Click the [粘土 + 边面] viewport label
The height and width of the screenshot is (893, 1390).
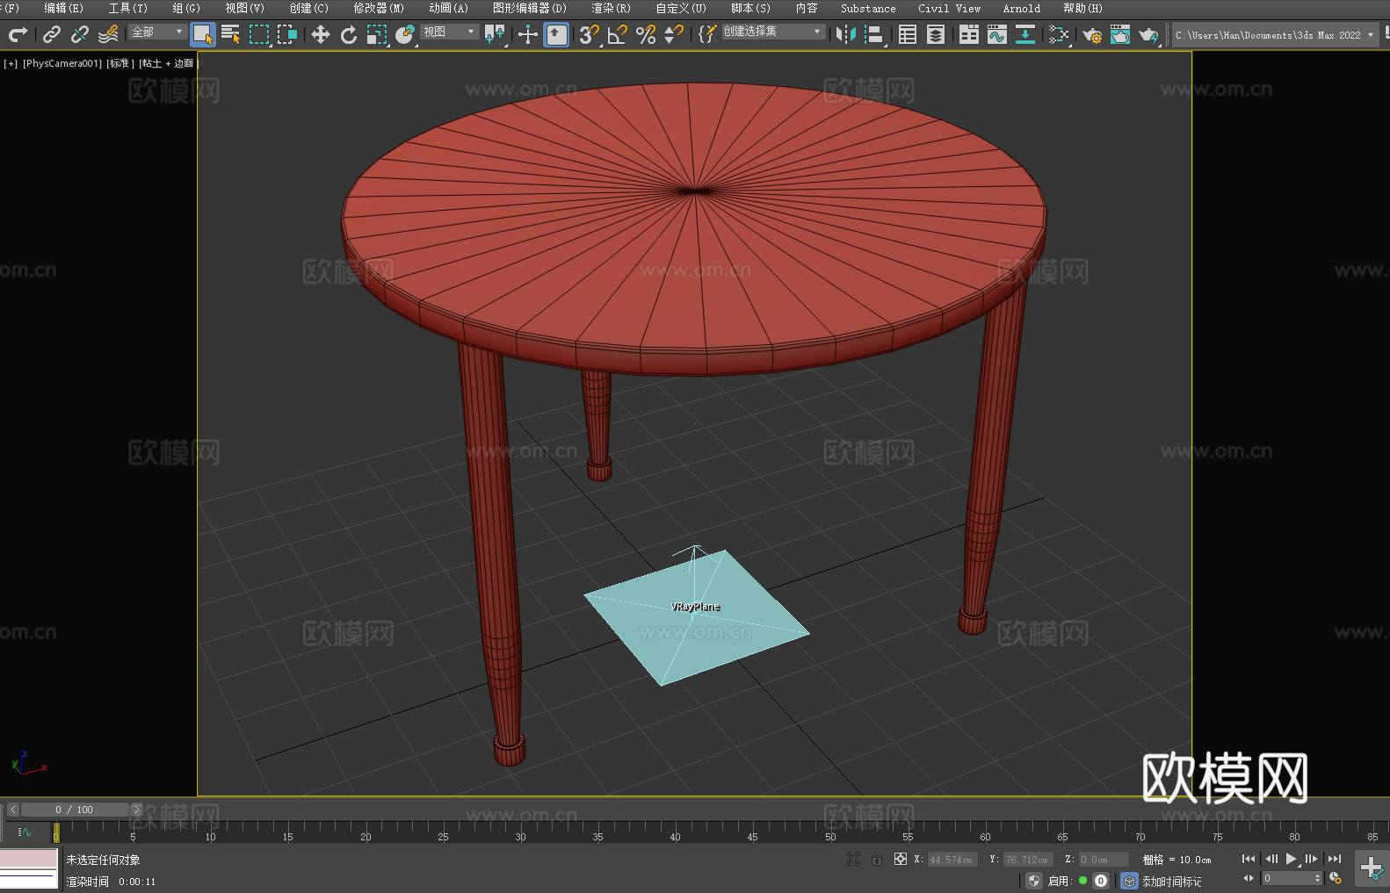click(169, 64)
